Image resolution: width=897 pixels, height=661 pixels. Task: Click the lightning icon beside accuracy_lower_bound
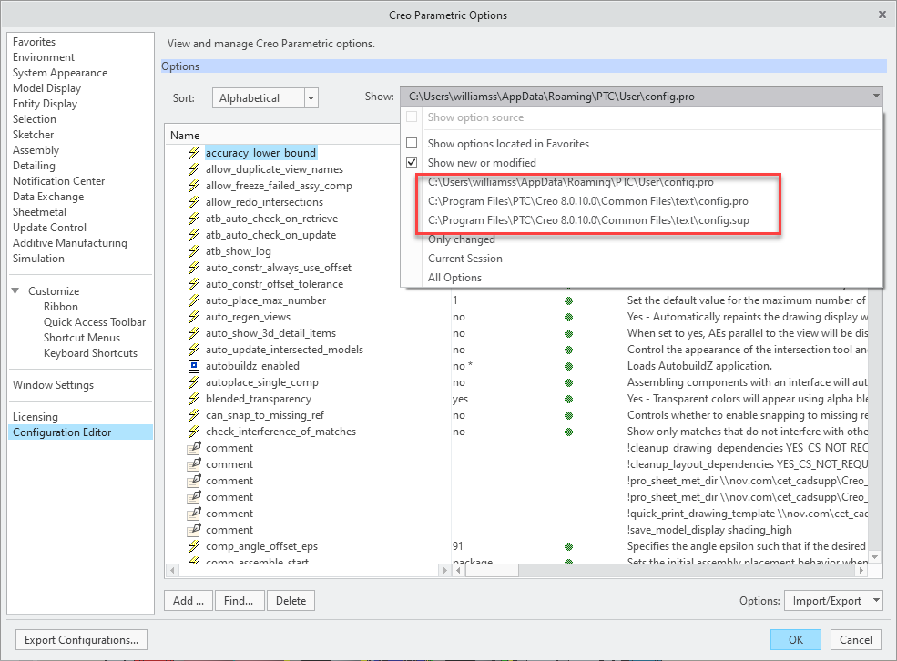click(193, 153)
